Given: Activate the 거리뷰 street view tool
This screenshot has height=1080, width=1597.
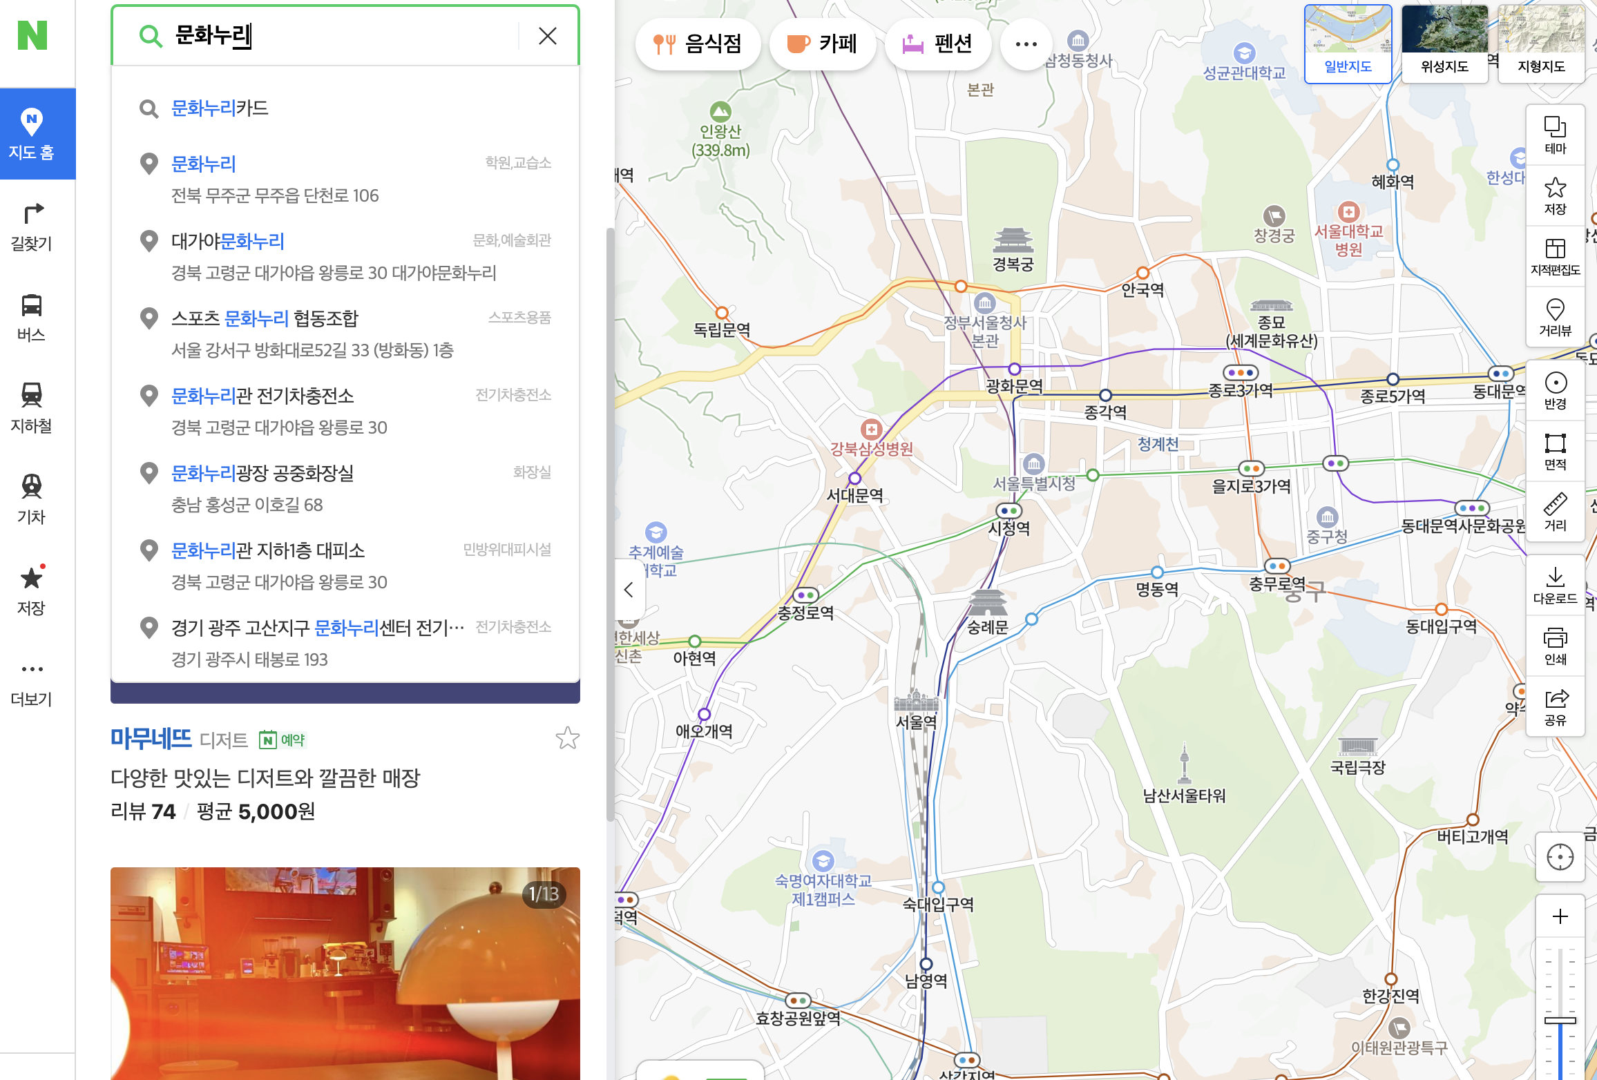Looking at the screenshot, I should click(x=1555, y=318).
